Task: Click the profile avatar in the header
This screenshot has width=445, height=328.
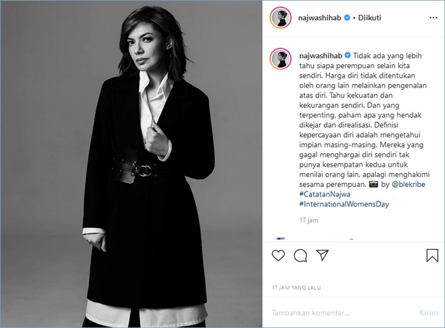Action: tap(281, 17)
